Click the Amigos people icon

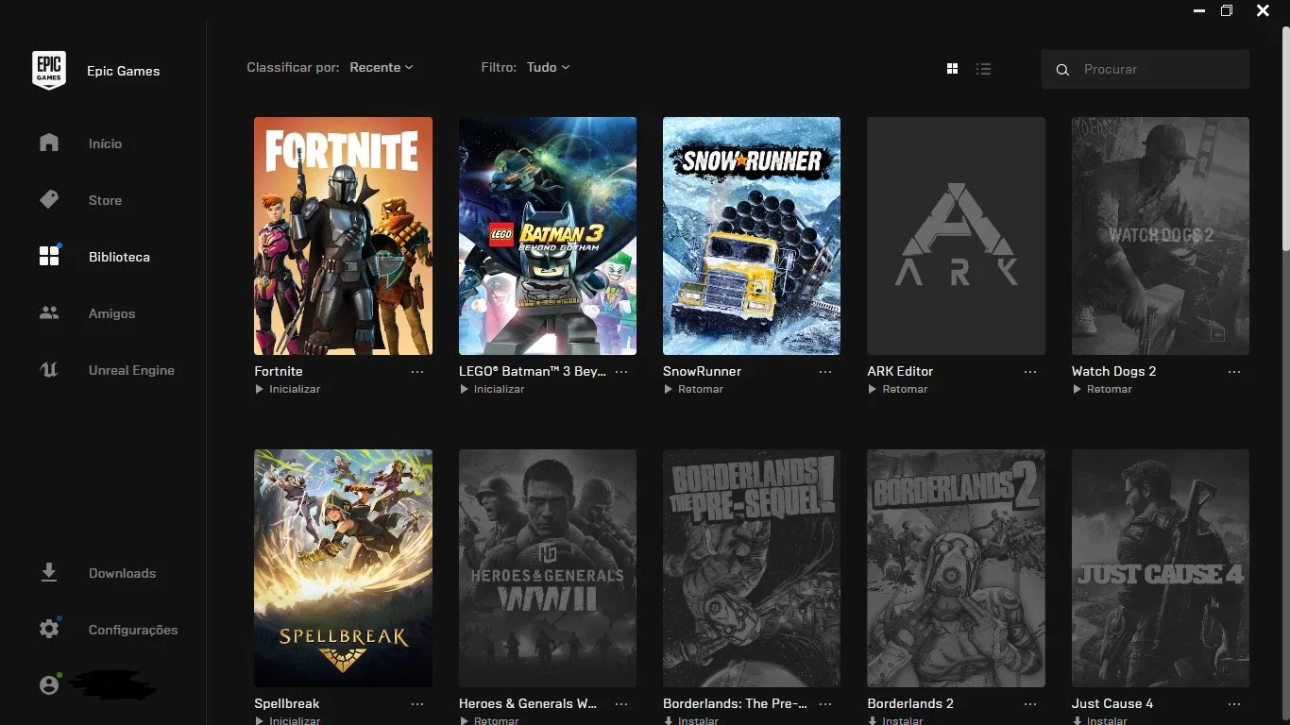point(49,312)
